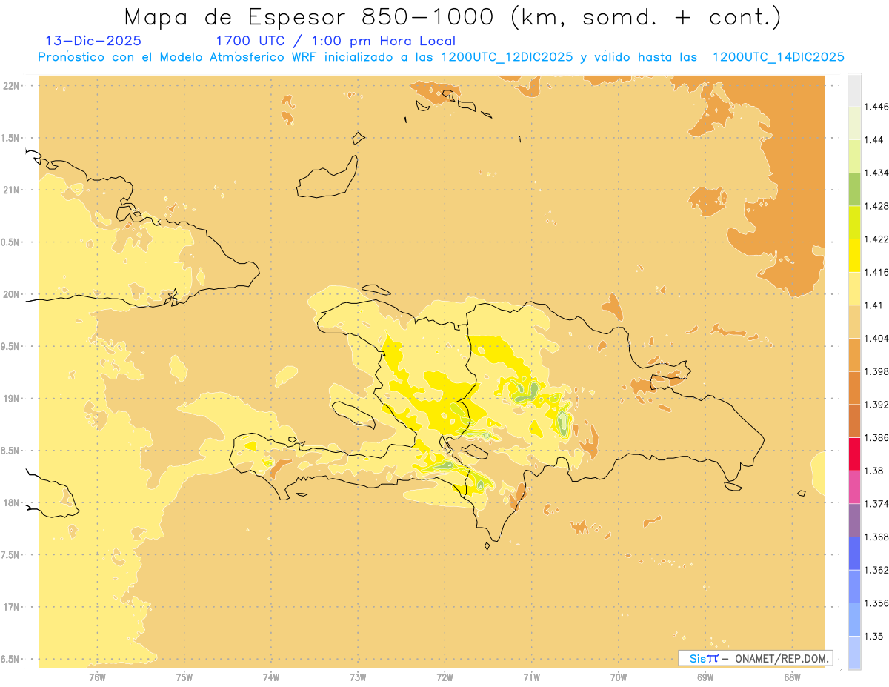
Task: Click the 71W longitude label
Action: pos(532,677)
